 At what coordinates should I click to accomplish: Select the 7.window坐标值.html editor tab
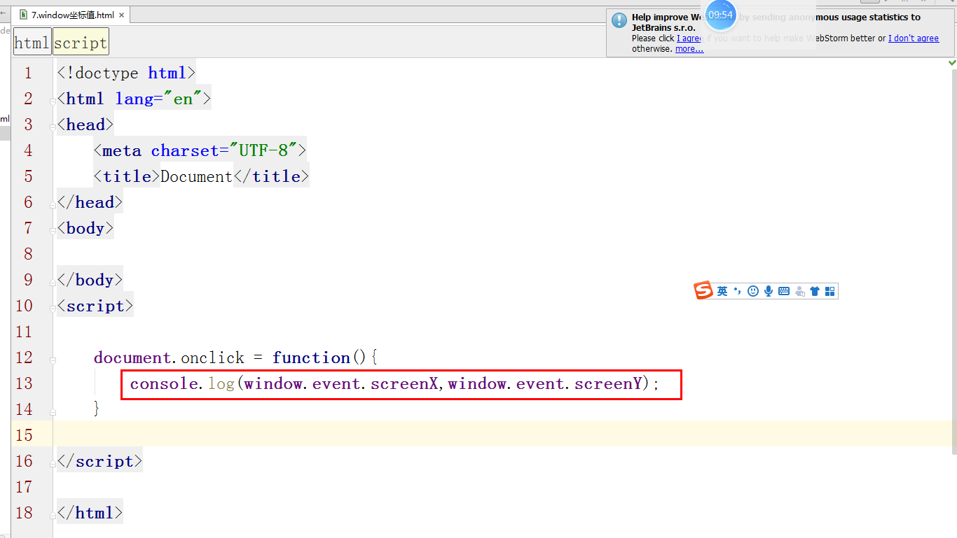tap(72, 15)
